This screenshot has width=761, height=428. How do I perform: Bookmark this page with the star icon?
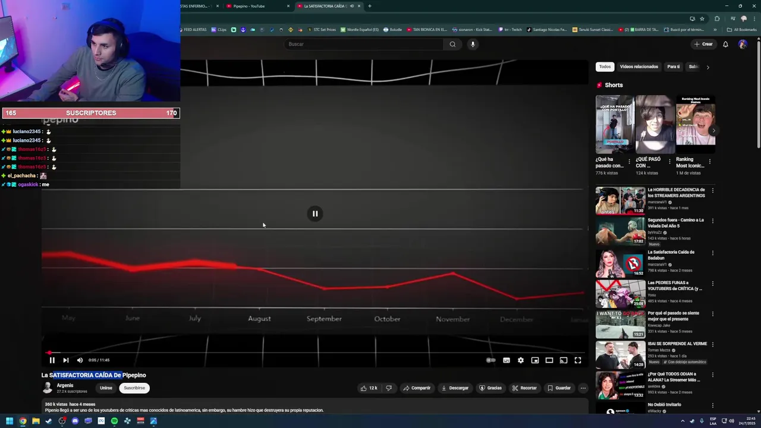702,18
